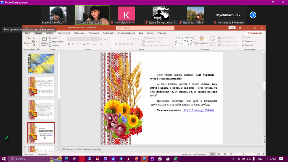Click the font color A swatch
288x162 pixels.
[108, 44]
